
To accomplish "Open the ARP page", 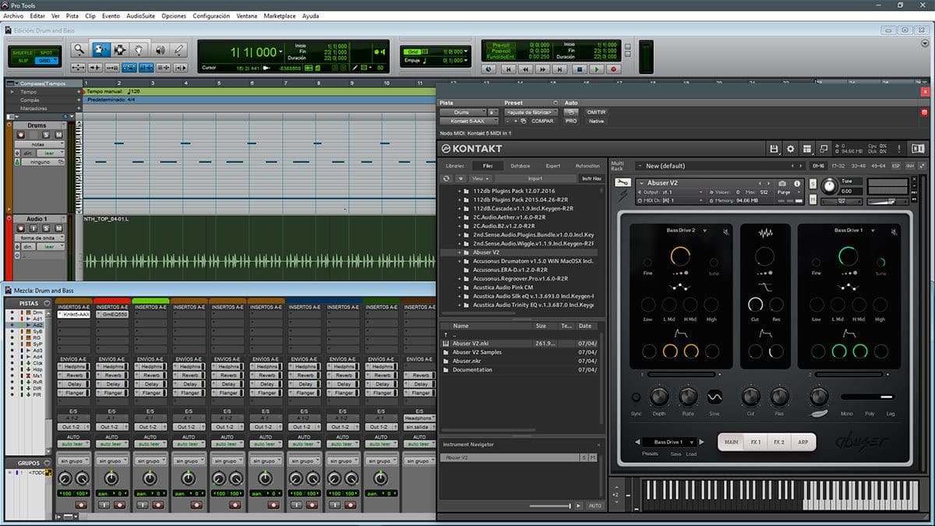I will point(803,442).
